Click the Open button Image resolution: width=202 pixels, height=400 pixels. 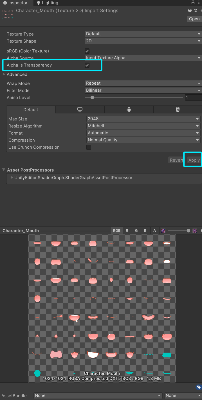(194, 19)
